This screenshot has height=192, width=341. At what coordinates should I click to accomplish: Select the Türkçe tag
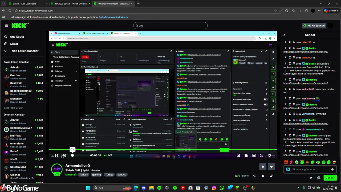pyautogui.click(x=109, y=175)
